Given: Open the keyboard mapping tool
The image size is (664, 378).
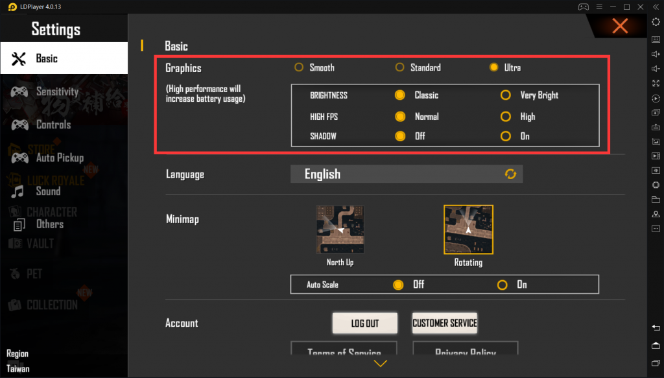Looking at the screenshot, I should (x=656, y=39).
